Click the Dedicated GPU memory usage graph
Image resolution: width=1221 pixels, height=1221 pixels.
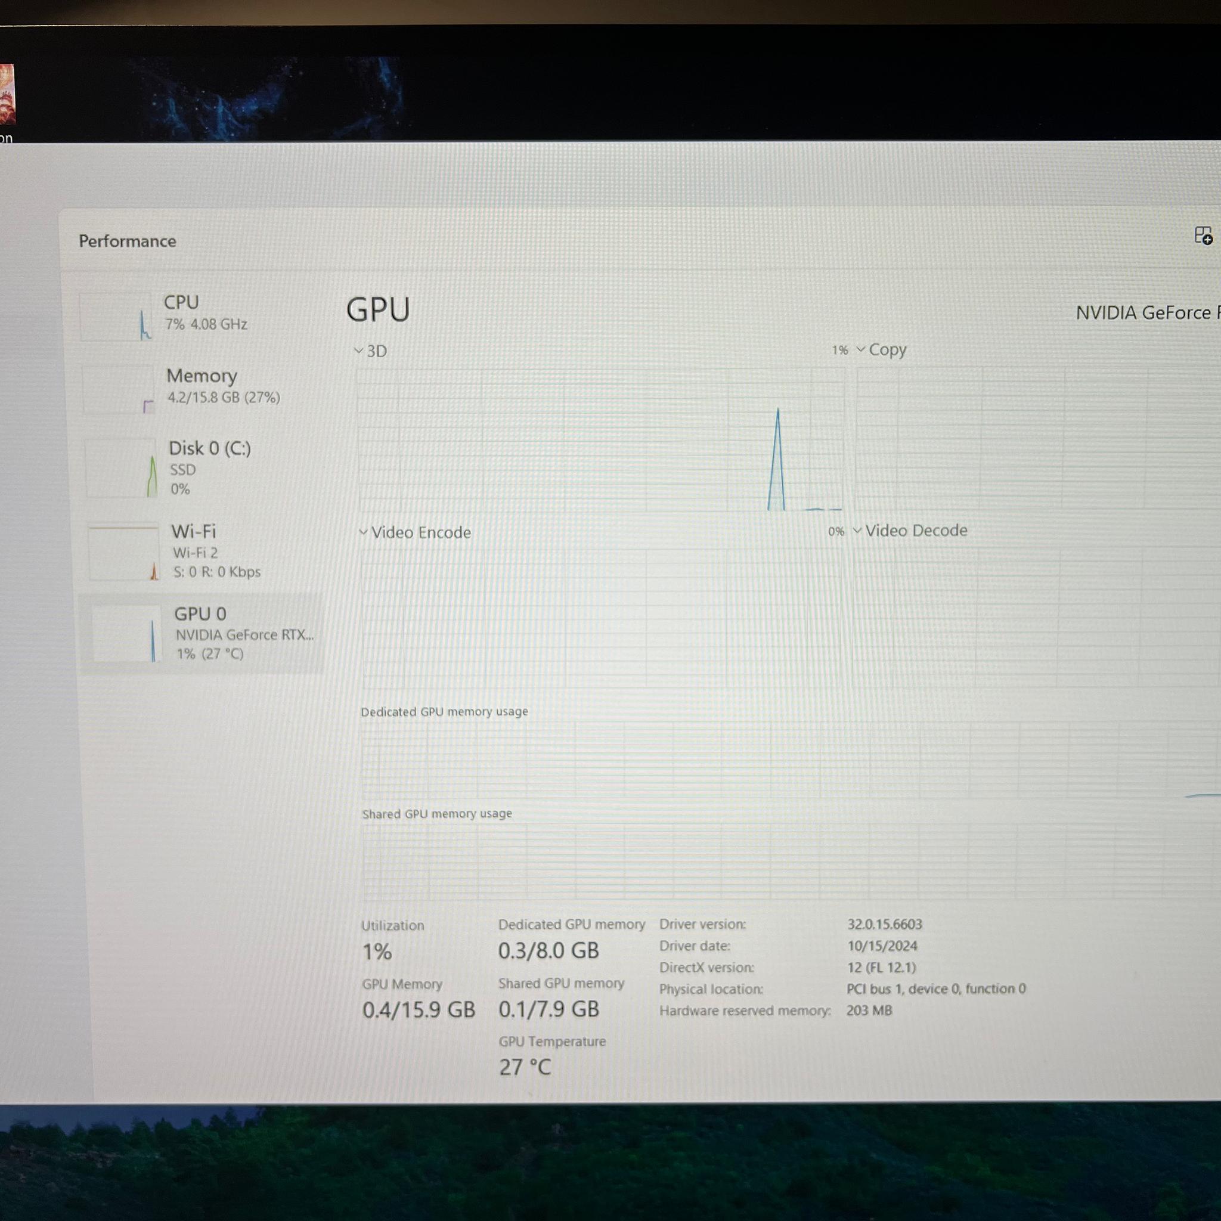791,760
